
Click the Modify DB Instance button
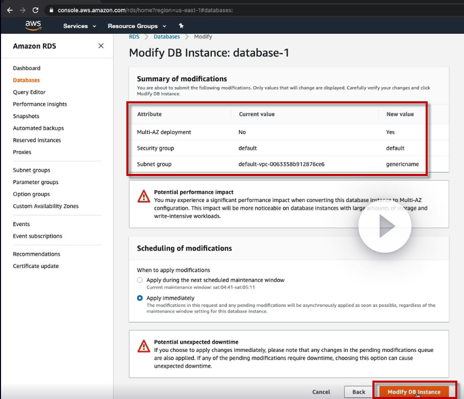click(x=414, y=392)
